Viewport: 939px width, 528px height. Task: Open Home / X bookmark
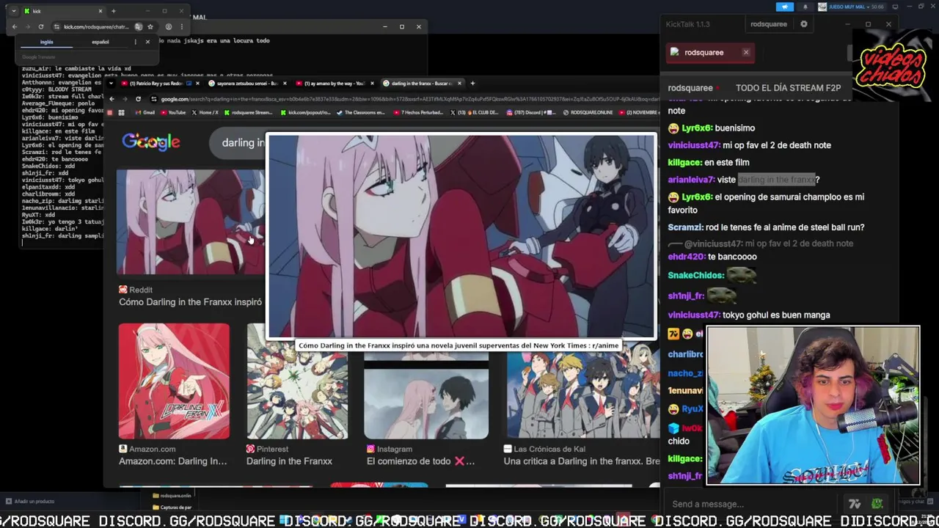pyautogui.click(x=205, y=113)
